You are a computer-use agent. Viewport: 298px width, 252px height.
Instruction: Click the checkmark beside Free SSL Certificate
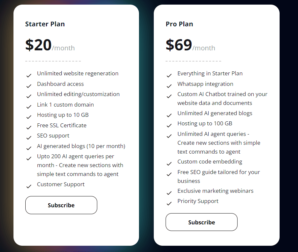(29, 127)
